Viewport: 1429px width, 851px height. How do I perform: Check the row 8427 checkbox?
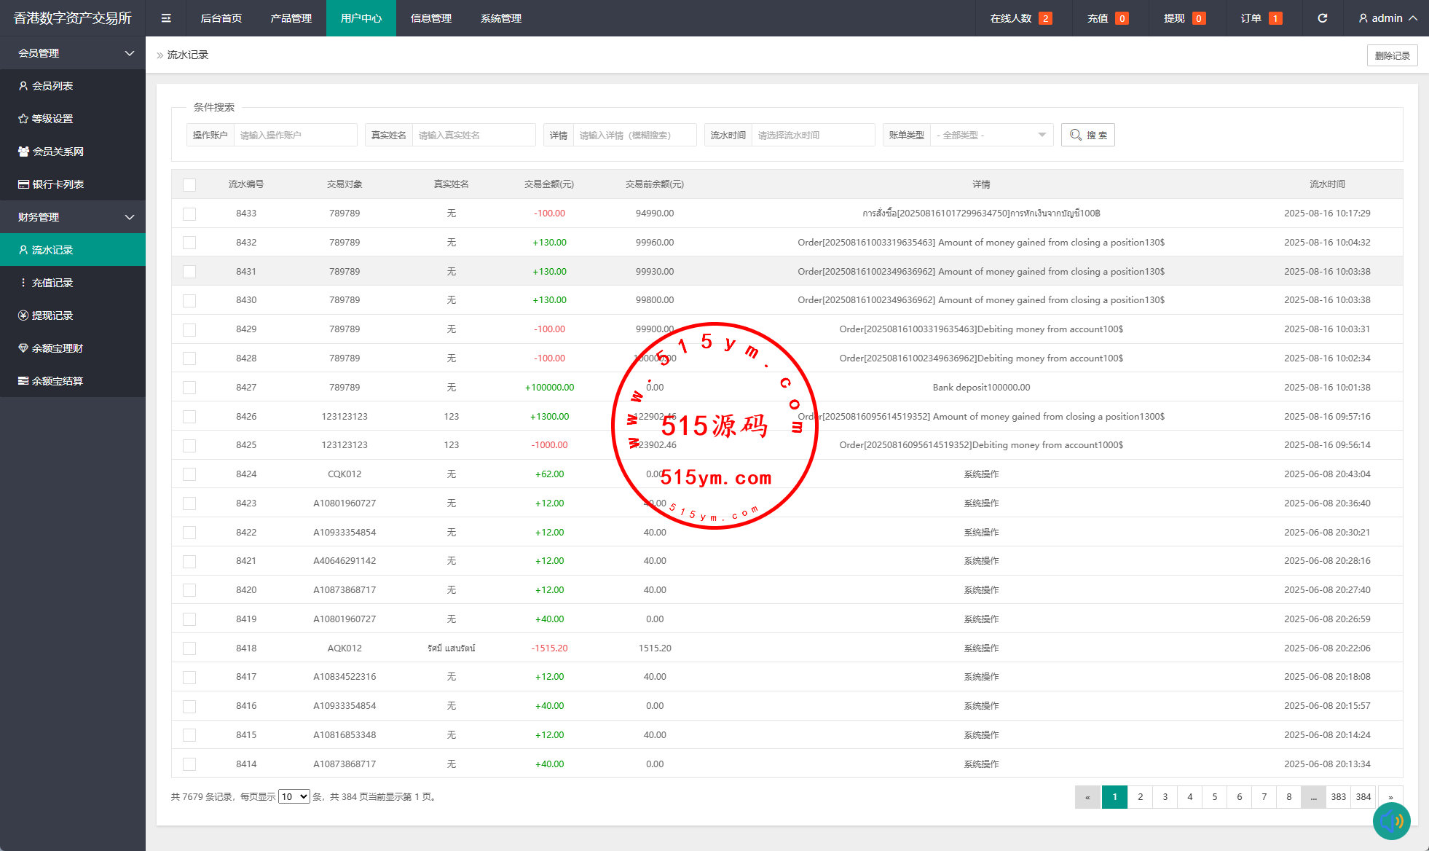189,388
